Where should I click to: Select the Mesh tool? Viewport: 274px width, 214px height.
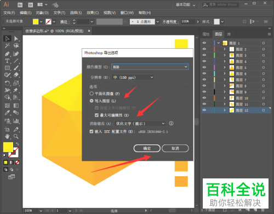pos(7,106)
